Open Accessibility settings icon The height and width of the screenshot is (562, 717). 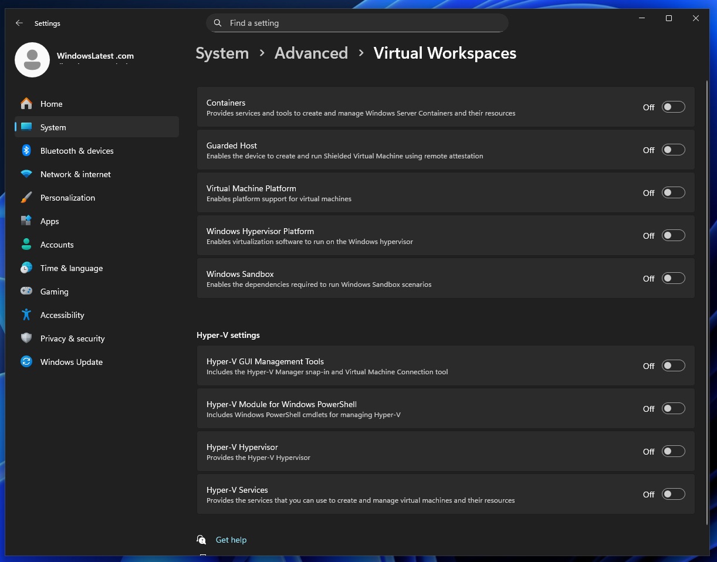(26, 315)
